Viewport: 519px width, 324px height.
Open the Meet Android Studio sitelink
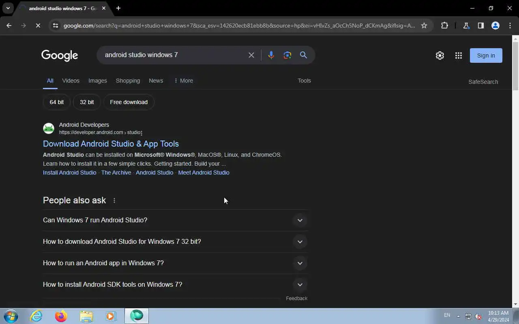[x=204, y=173]
